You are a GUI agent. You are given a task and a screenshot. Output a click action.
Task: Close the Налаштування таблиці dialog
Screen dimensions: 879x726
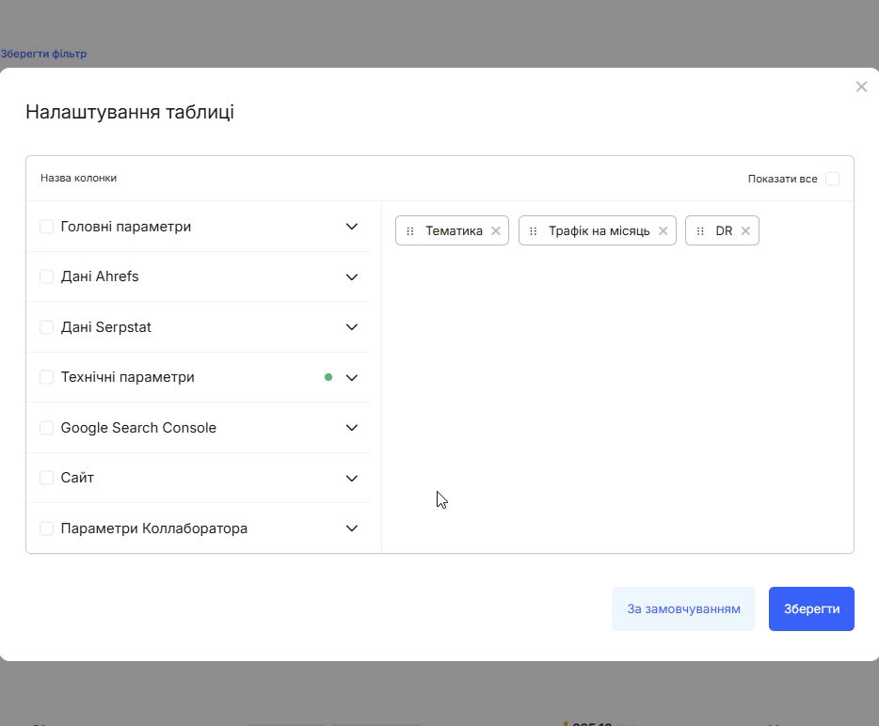(861, 87)
